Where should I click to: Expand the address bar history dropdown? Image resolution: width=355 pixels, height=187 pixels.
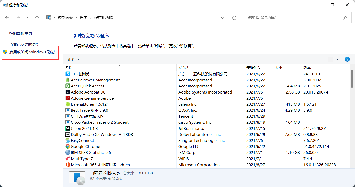pyautogui.click(x=223, y=18)
